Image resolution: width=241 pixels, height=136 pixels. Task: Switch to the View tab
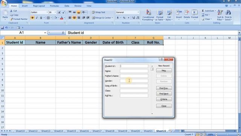pyautogui.click(x=89, y=6)
